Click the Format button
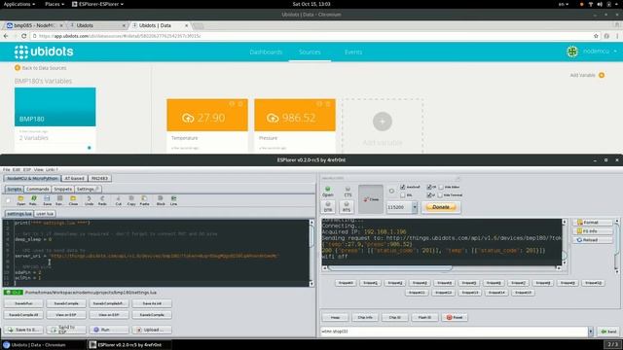The width and height of the screenshot is (623, 350). tap(593, 223)
